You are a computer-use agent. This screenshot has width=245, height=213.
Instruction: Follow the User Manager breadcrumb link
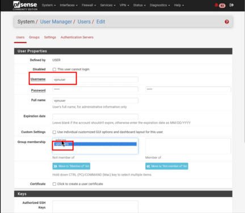tap(56, 22)
